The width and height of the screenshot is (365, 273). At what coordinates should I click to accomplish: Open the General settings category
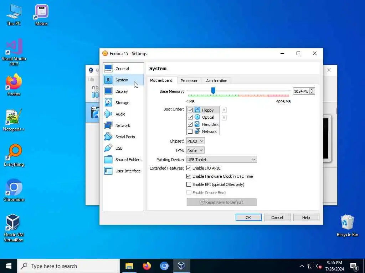[x=123, y=69]
